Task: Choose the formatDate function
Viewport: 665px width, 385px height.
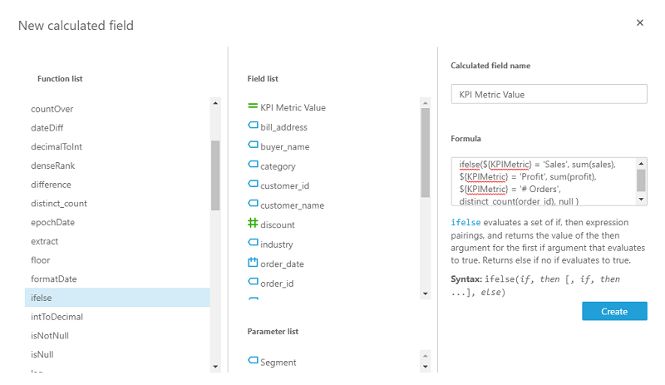Action: click(54, 279)
